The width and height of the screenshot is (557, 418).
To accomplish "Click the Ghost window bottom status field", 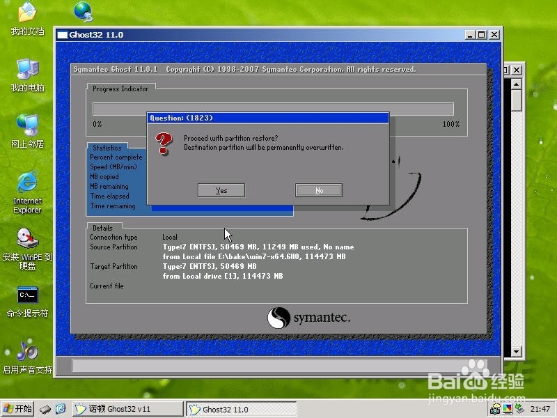I will click(x=279, y=365).
